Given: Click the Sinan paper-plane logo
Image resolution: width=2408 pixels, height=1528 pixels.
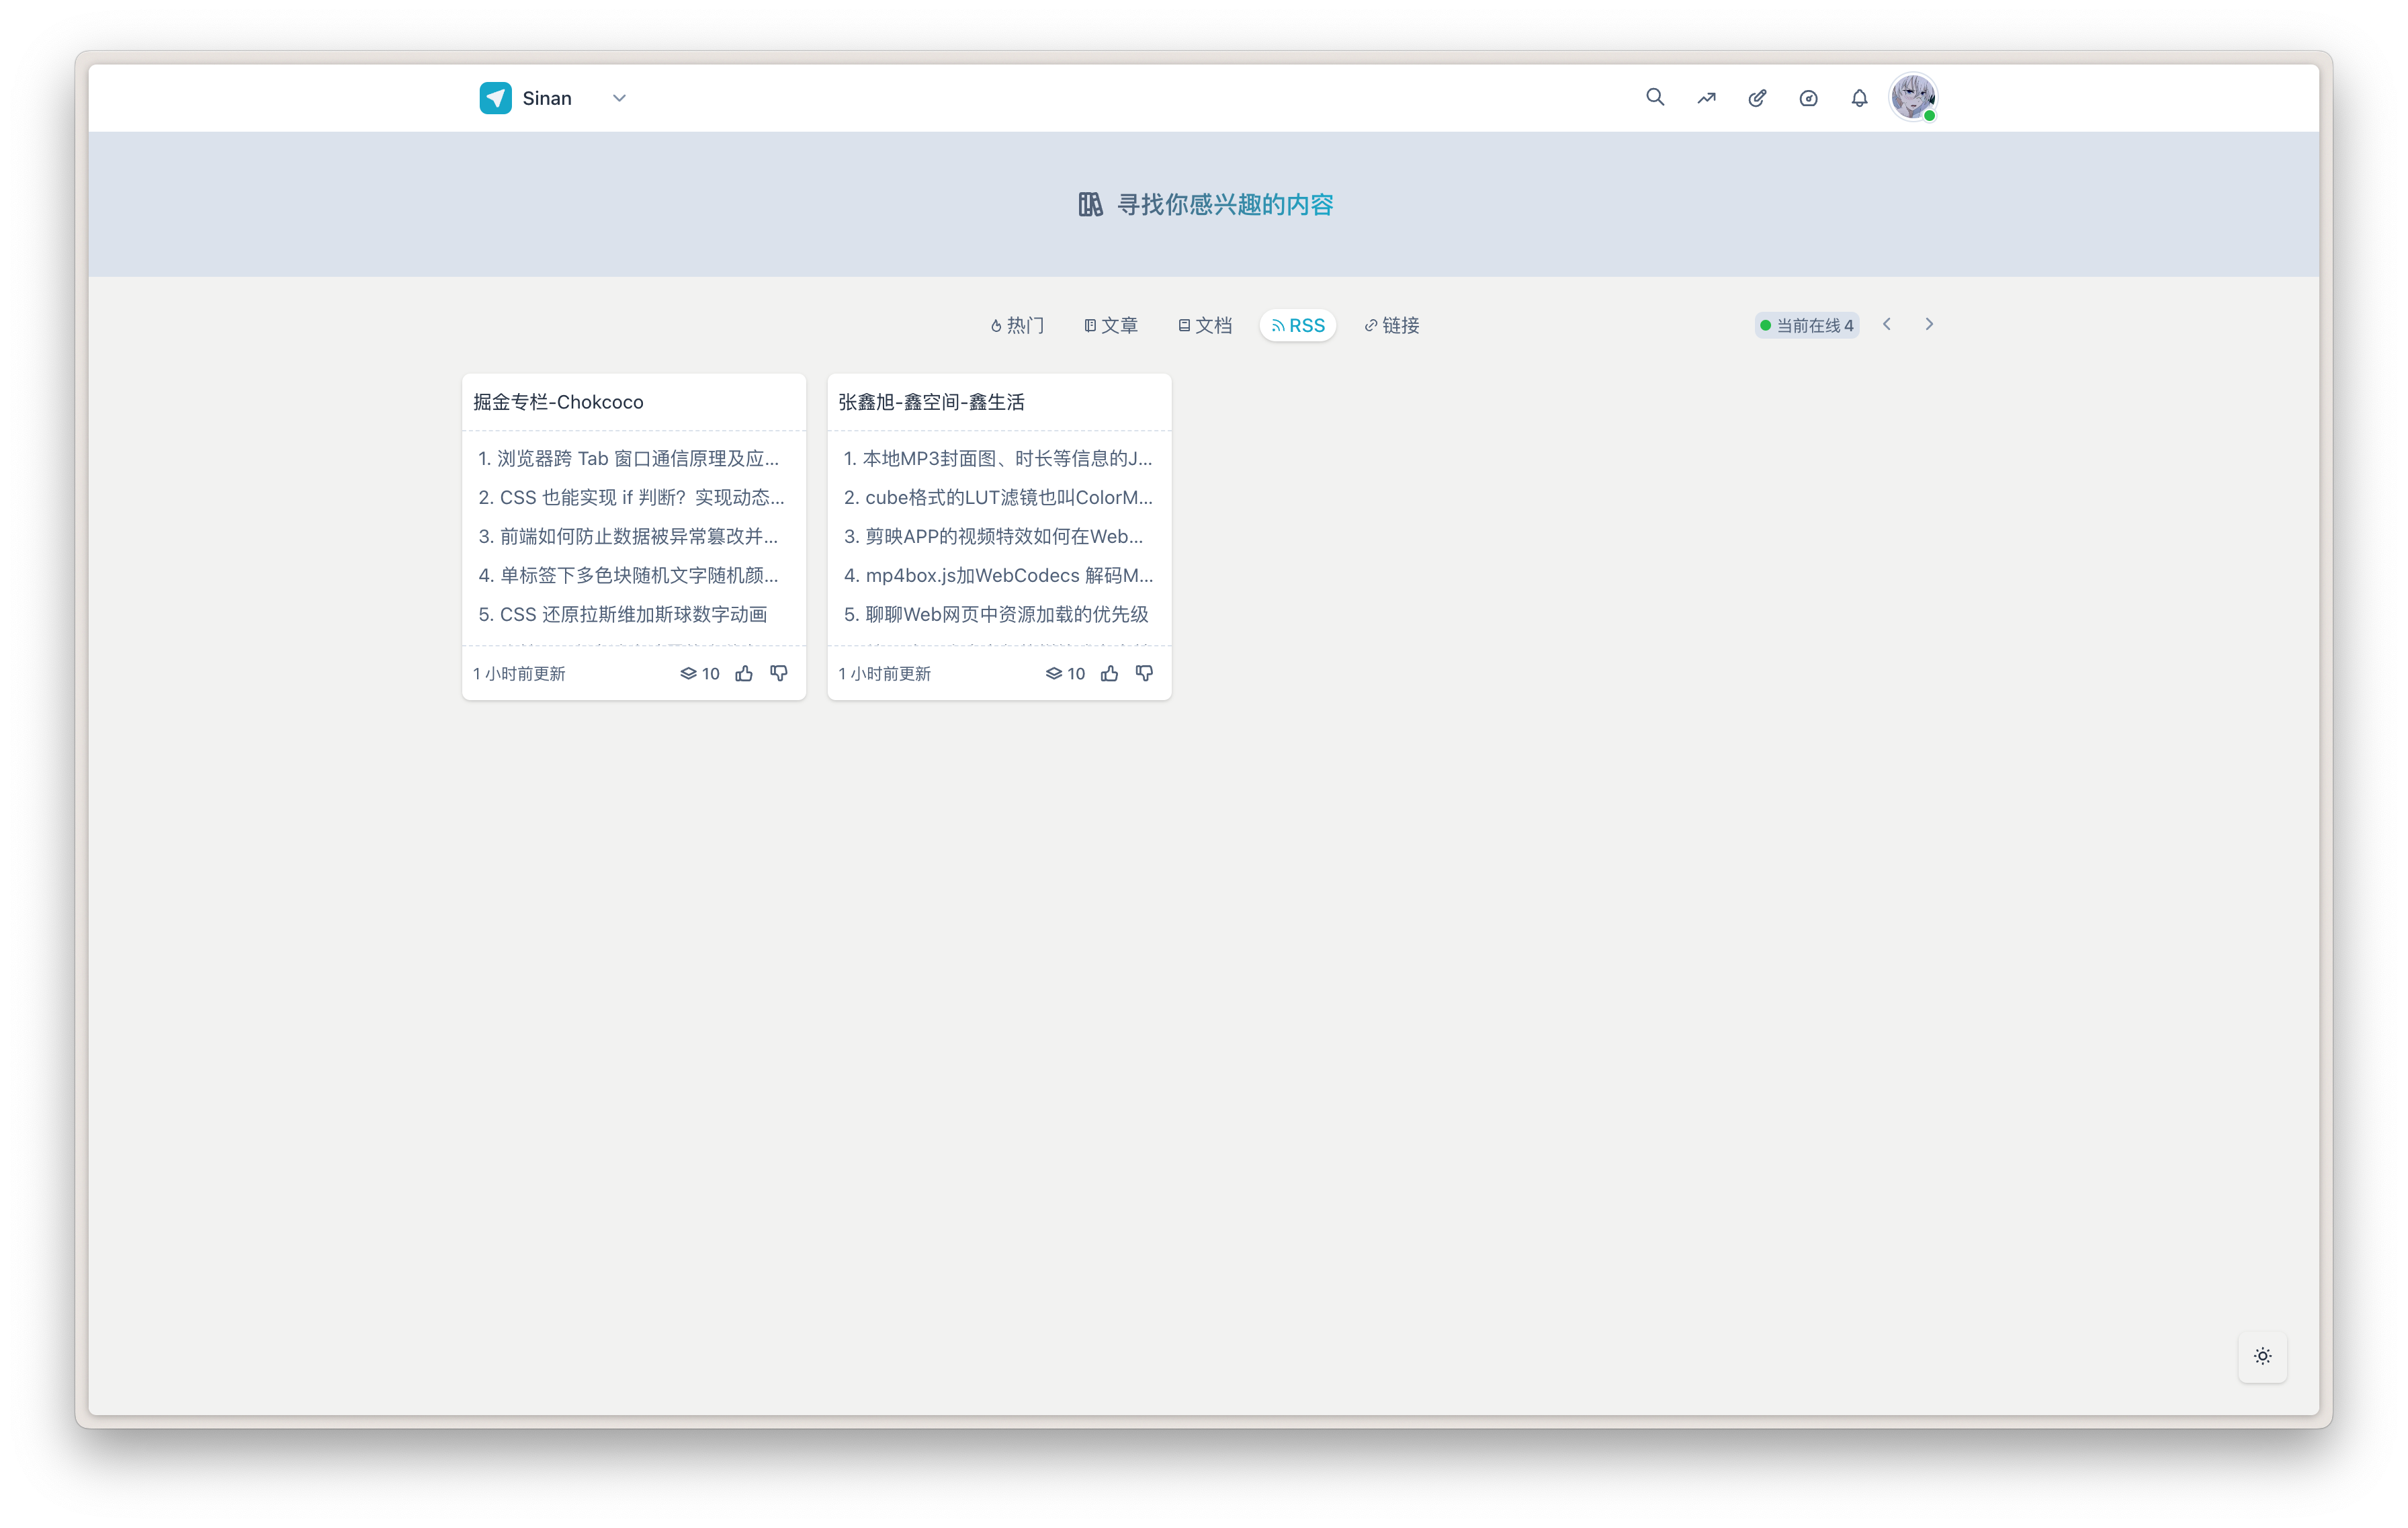Looking at the screenshot, I should (495, 98).
